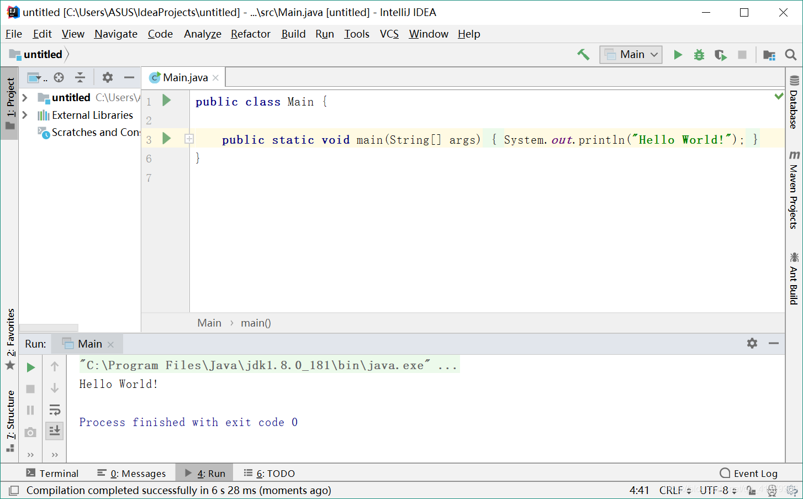
Task: Run Main with the toolbar play button
Action: (x=678, y=55)
